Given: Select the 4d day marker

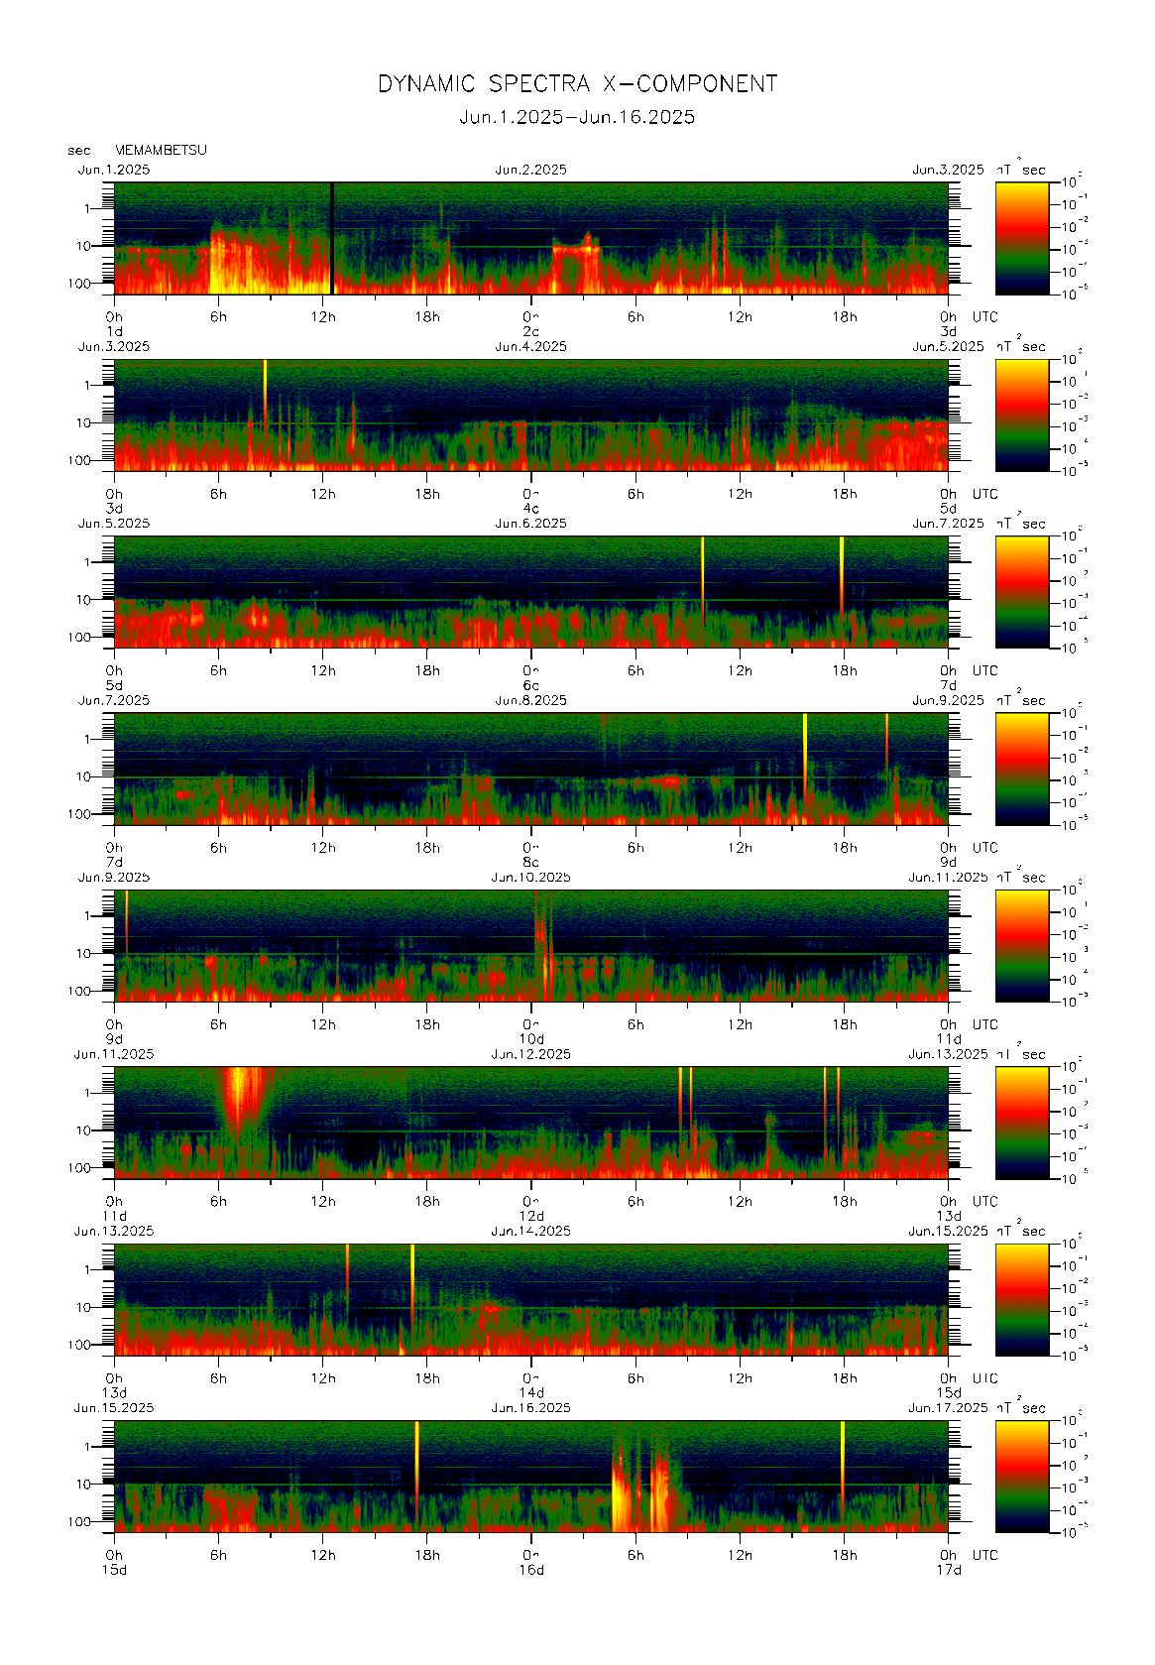Looking at the screenshot, I should (531, 509).
